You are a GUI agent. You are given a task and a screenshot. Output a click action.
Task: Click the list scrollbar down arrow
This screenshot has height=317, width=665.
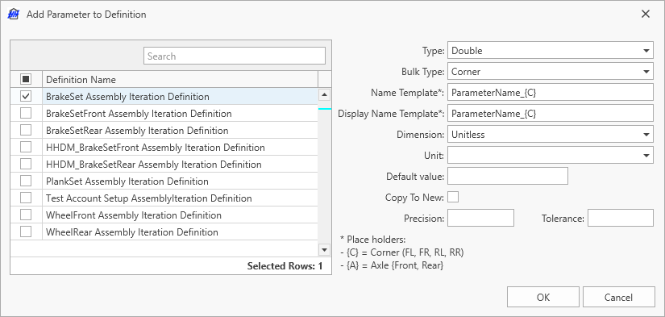[325, 250]
